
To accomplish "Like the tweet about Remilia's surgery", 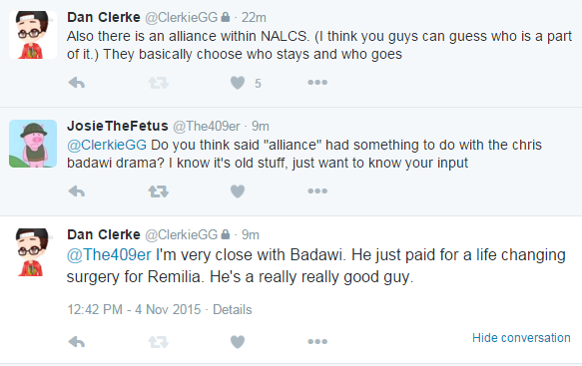I will [238, 341].
